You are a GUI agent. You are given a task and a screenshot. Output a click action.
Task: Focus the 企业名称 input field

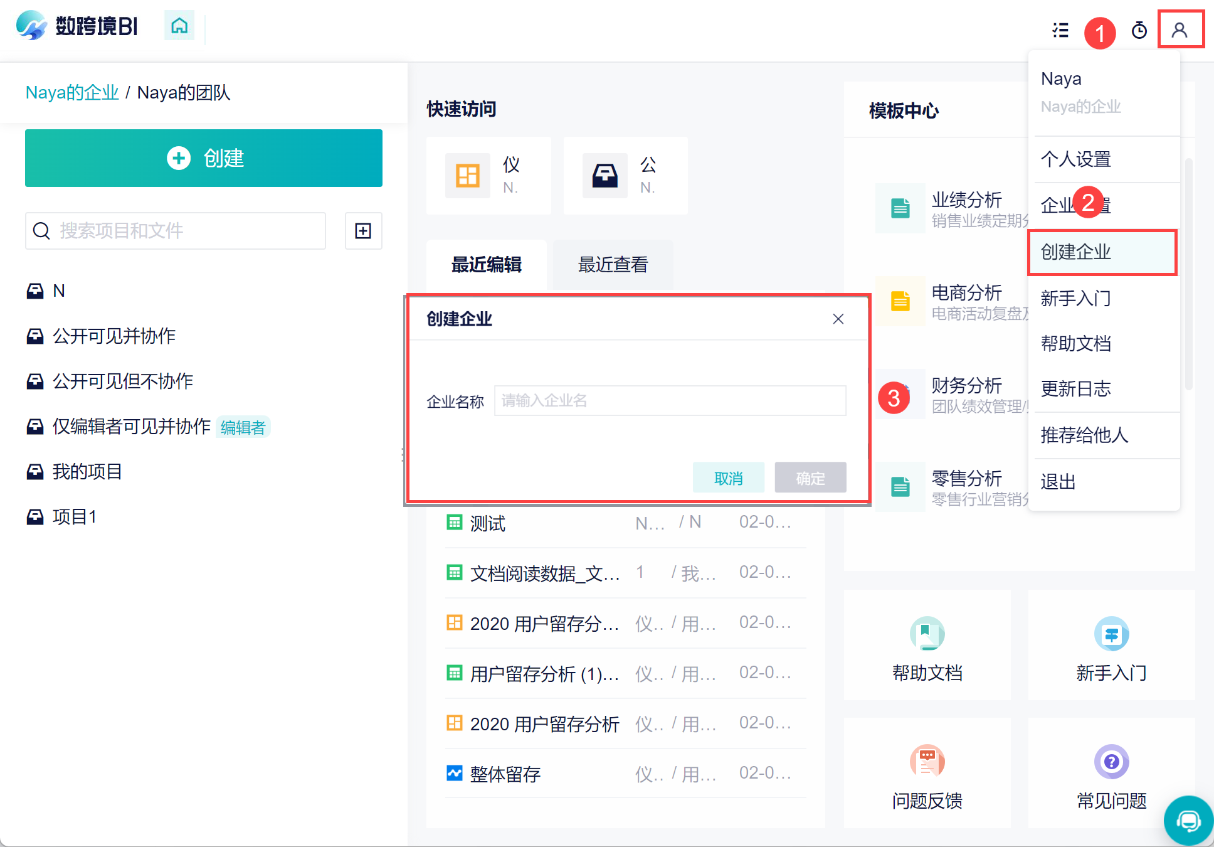(x=670, y=401)
